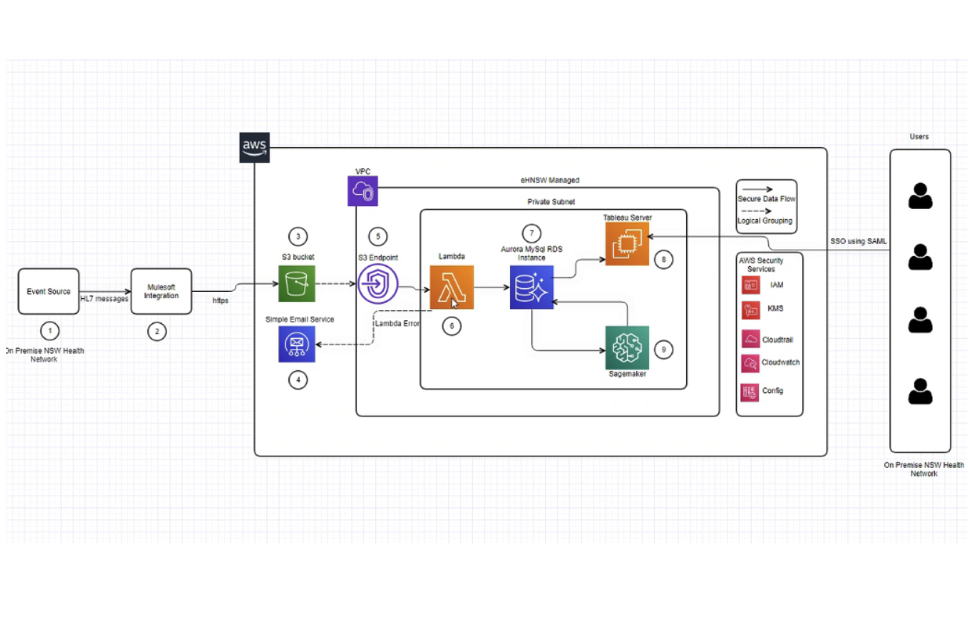Select the SSO using SAML label
This screenshot has height=630, width=968.
click(858, 241)
